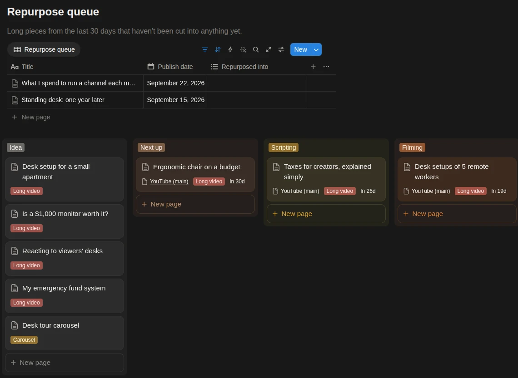Open the New button dropdown arrow

tap(316, 49)
